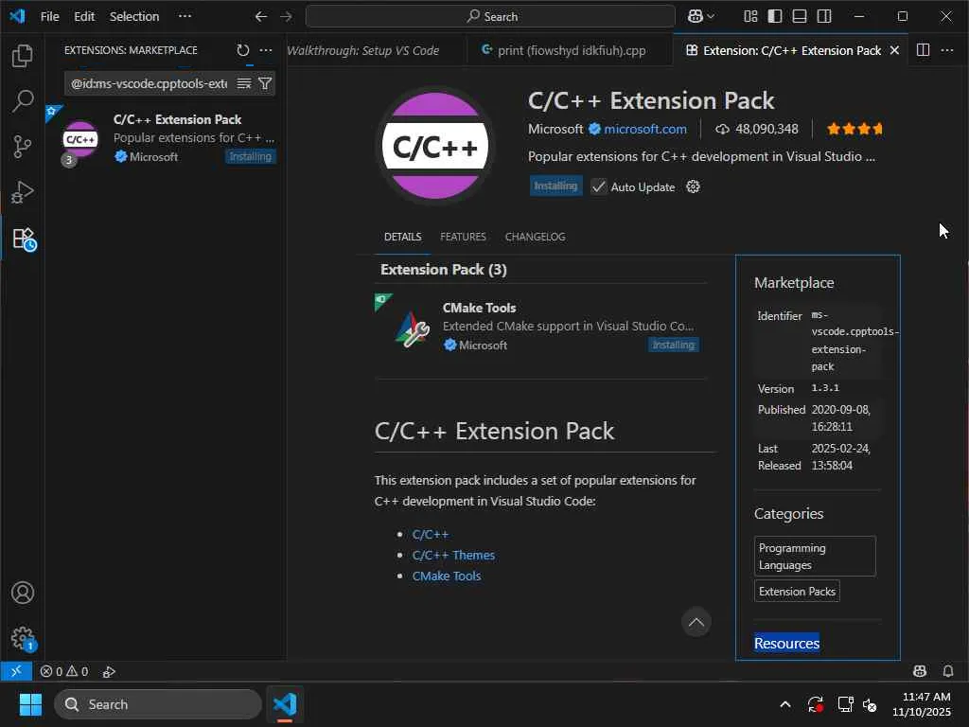Viewport: 969px width, 727px height.
Task: Click the C/C++ extension logo image
Action: click(435, 146)
